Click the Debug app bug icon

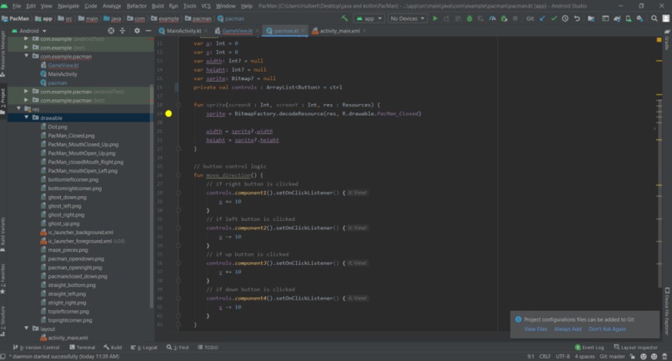click(469, 18)
